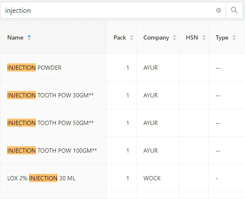Click into the injection search field

[x=109, y=10]
